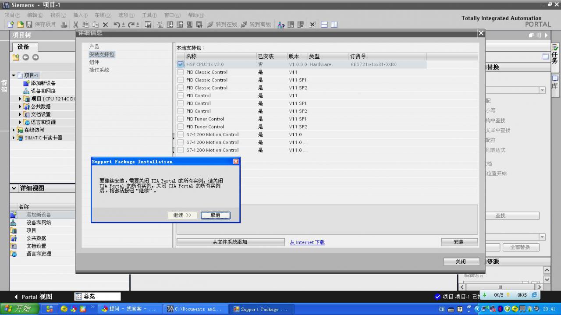Check the PID Classic Control V11 checkbox

[x=181, y=72]
